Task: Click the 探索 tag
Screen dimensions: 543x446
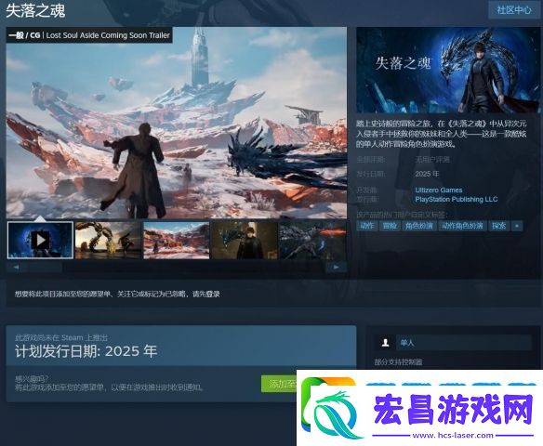Action: point(499,226)
